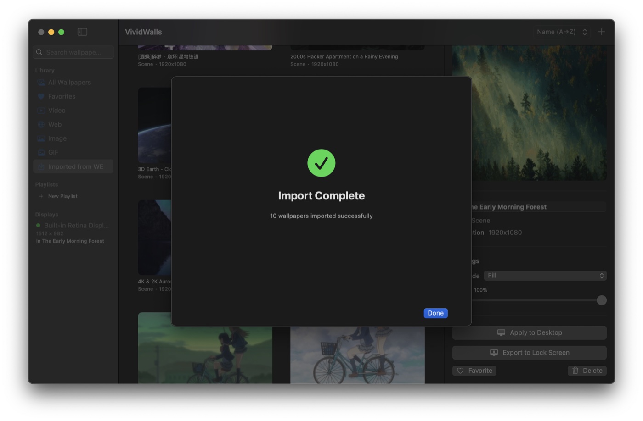Image resolution: width=643 pixels, height=421 pixels.
Task: Click the monitor icon on Apply to Desktop
Action: pos(501,332)
